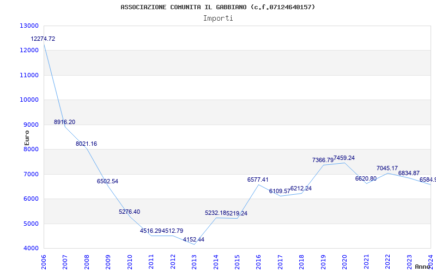Click the 7366.79 data label
Image resolution: width=436 pixels, height=272 pixels.
tap(323, 160)
